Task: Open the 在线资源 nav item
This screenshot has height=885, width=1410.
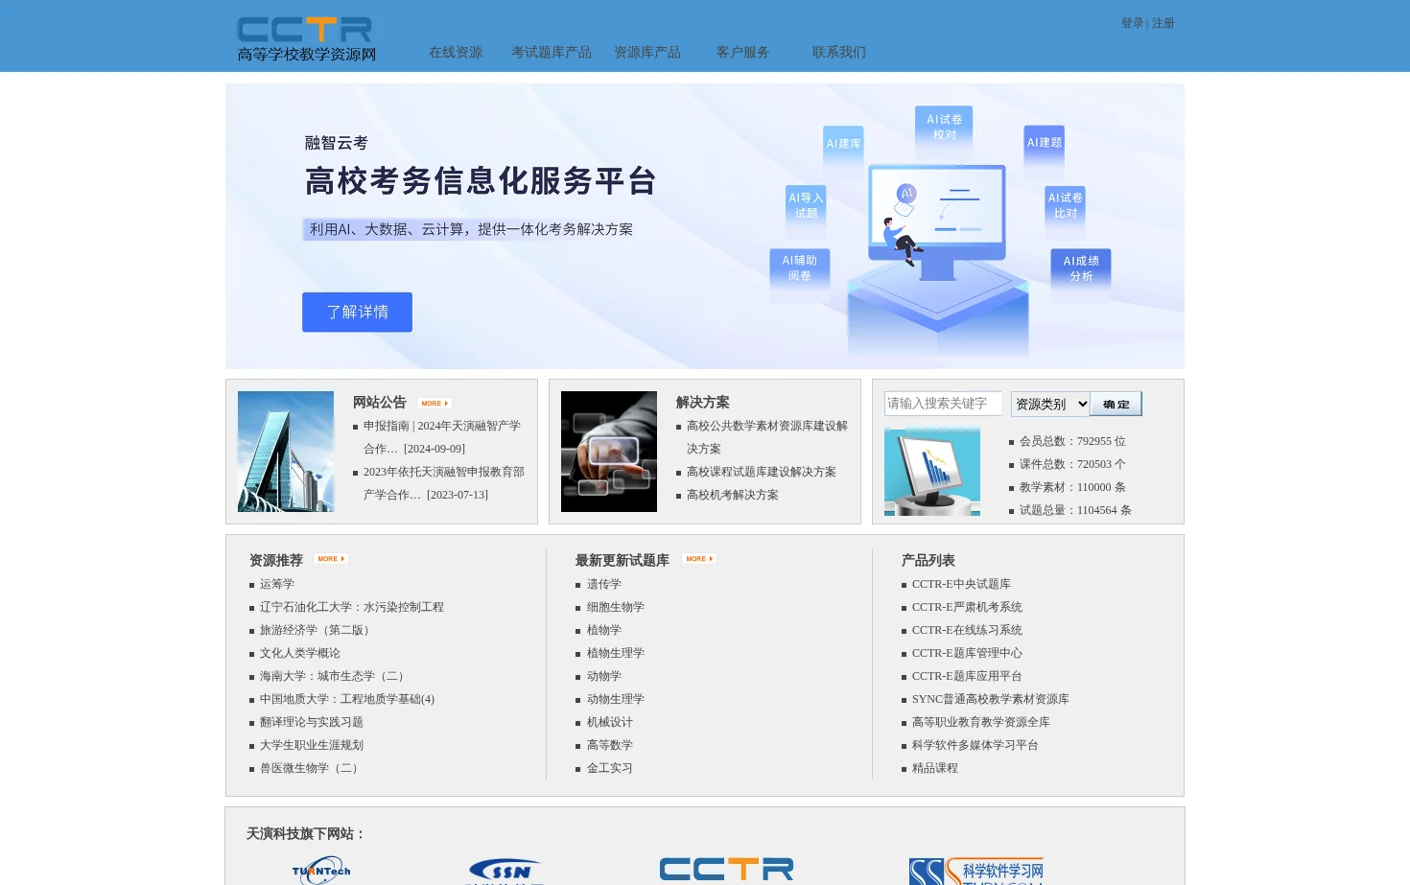Action: [x=456, y=53]
